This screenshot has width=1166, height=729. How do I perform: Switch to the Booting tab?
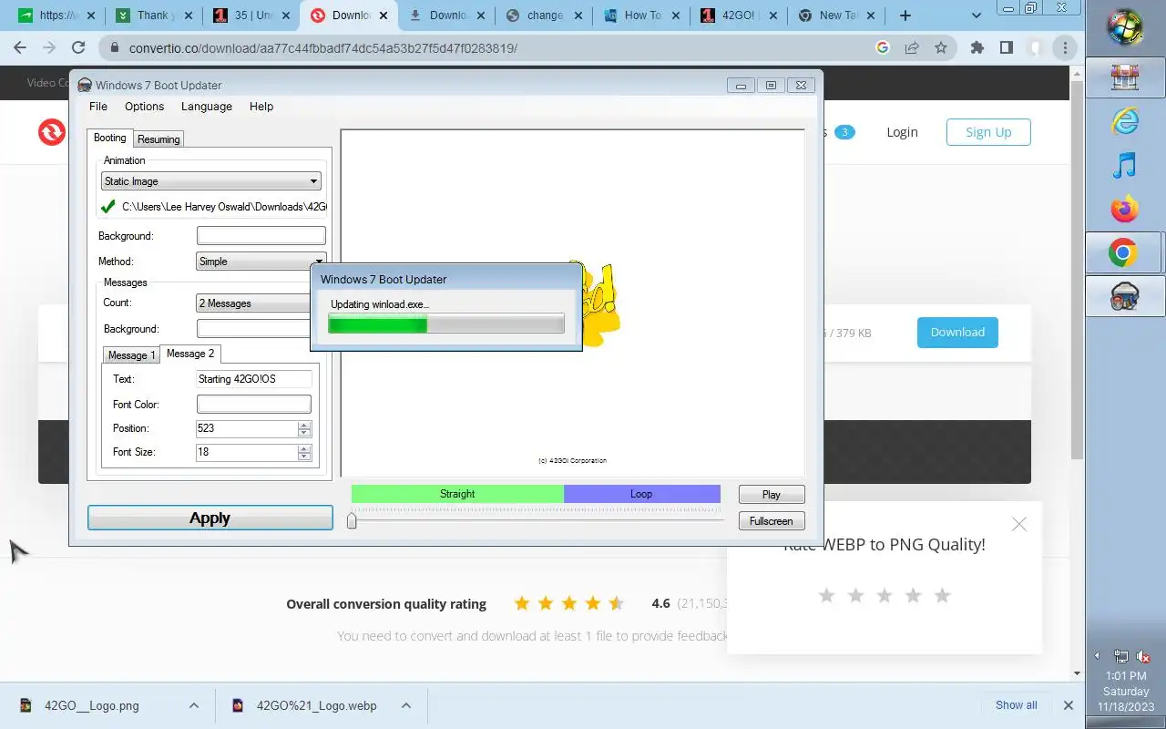tap(110, 138)
